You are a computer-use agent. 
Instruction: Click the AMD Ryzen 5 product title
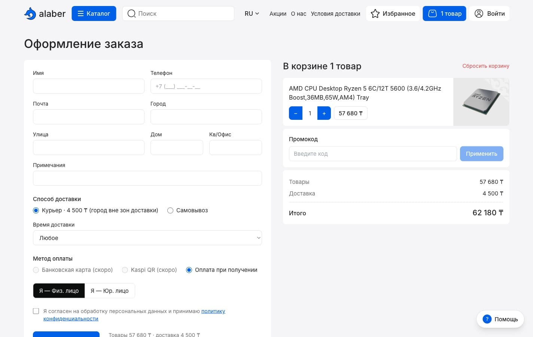point(365,93)
